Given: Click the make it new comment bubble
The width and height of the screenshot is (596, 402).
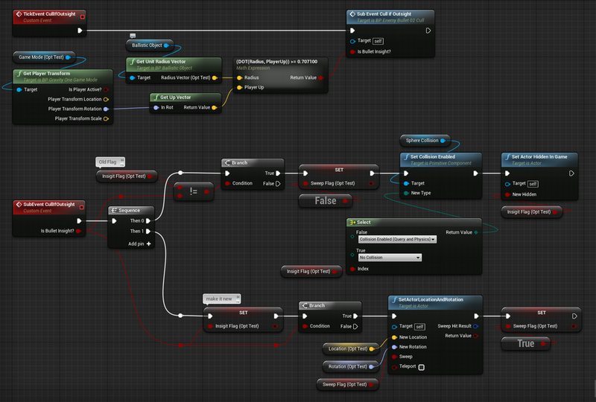Looking at the screenshot, I should 221,299.
